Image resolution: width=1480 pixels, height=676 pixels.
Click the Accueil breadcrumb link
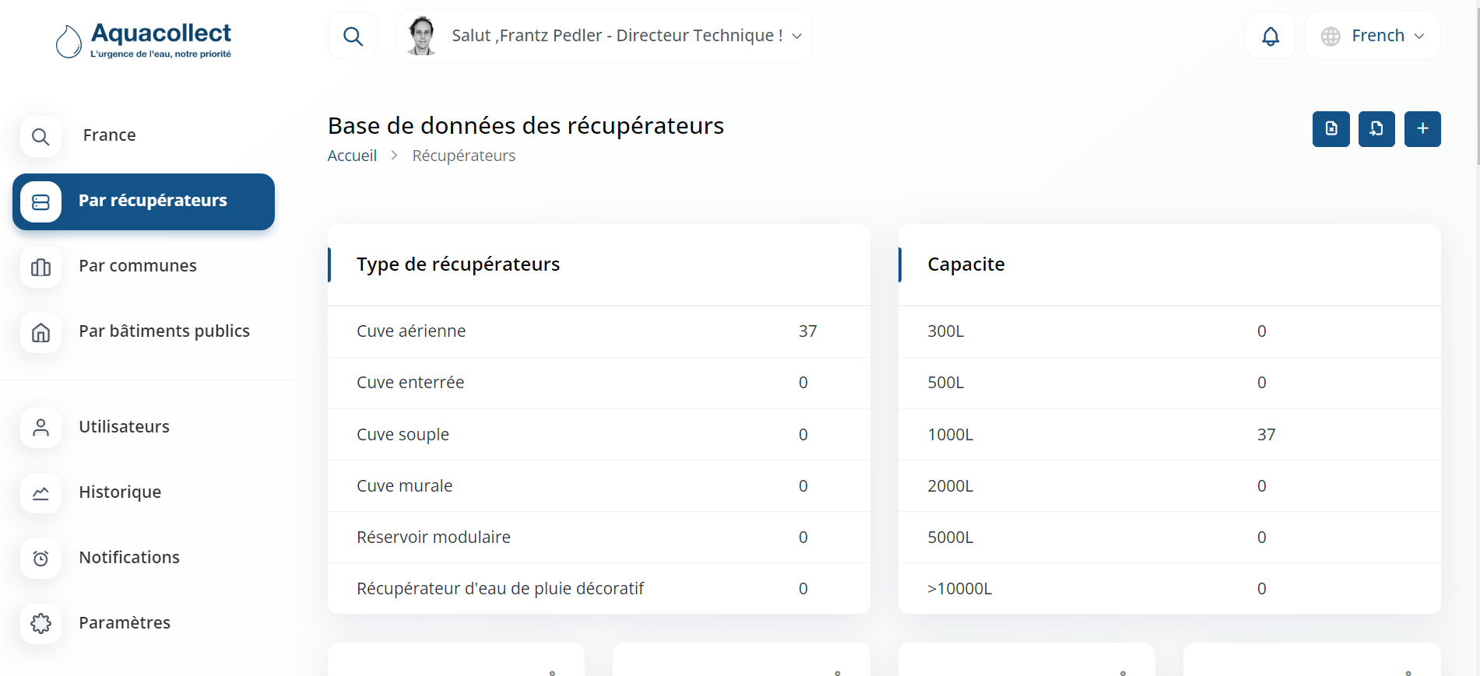click(352, 156)
